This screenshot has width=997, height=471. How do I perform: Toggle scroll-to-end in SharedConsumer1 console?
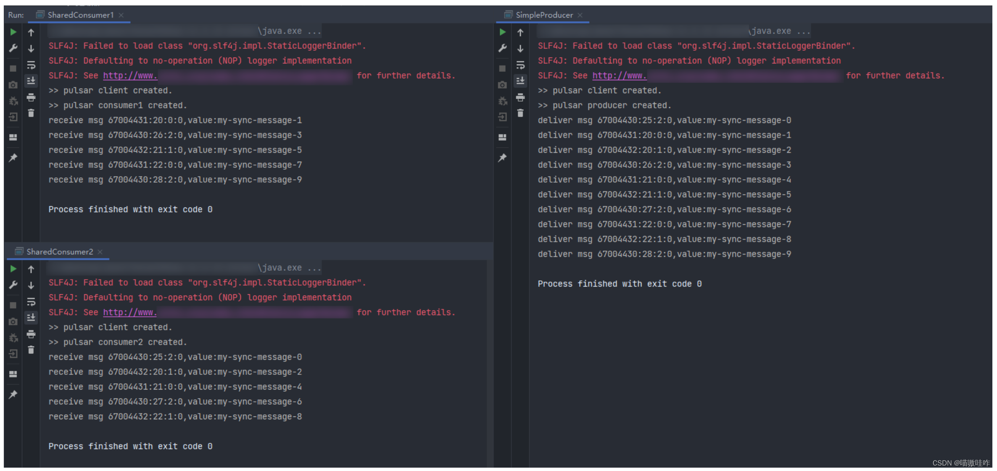[x=31, y=81]
